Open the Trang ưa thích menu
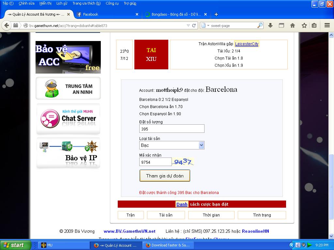This screenshot has width=334, height=250. pyautogui.click(x=86, y=3)
